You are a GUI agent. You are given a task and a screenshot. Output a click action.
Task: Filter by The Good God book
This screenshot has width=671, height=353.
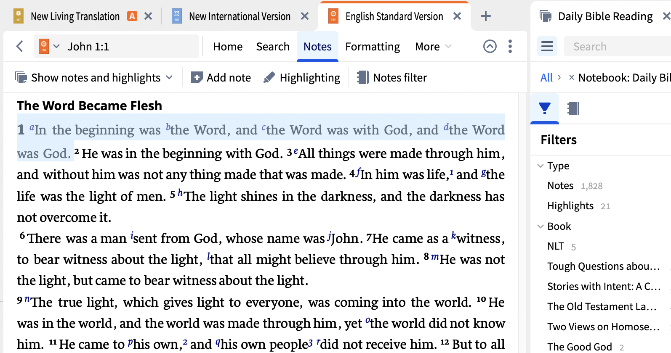[x=580, y=347]
